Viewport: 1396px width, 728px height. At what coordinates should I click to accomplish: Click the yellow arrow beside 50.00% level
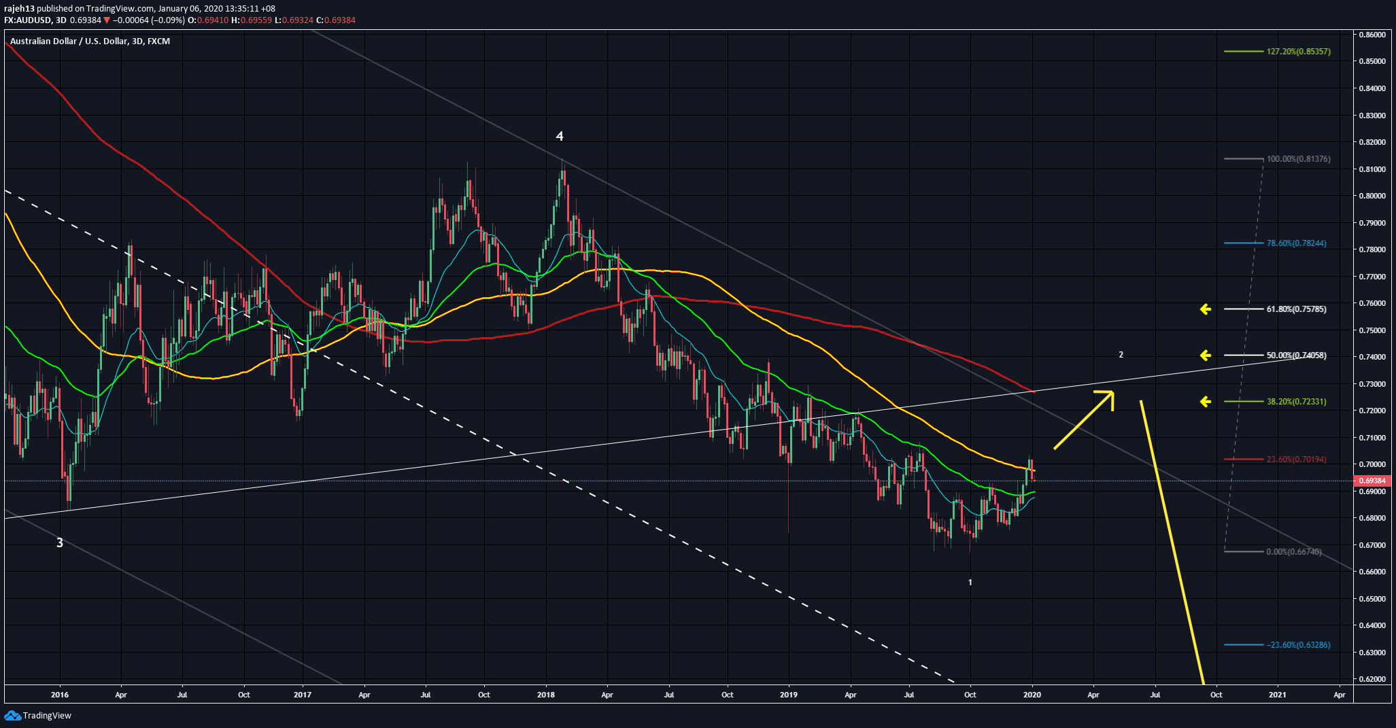click(1206, 355)
